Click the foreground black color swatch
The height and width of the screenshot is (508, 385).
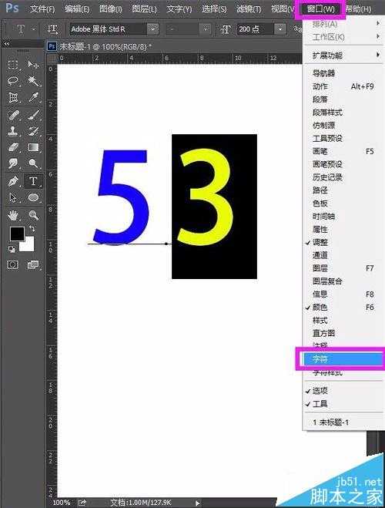click(x=16, y=233)
